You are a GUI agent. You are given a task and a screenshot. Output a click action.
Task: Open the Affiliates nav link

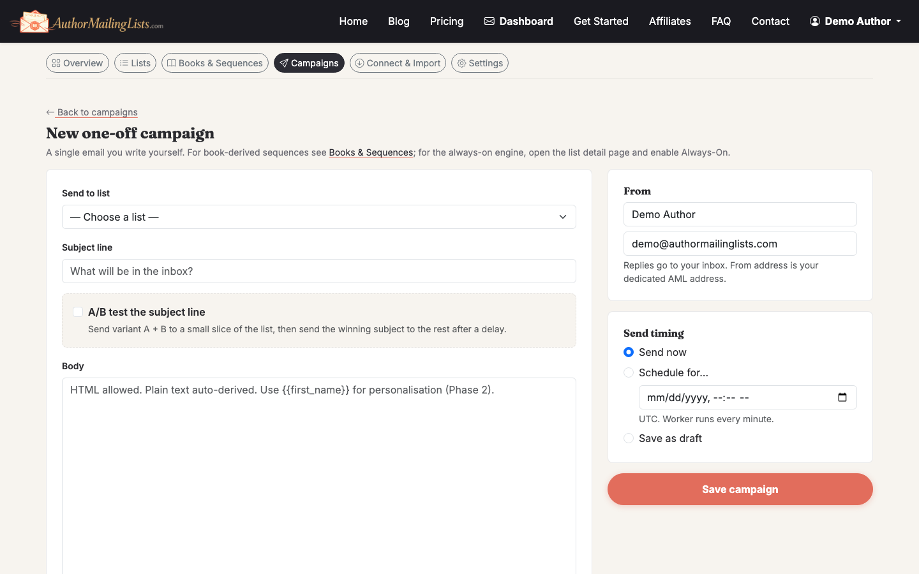(670, 21)
